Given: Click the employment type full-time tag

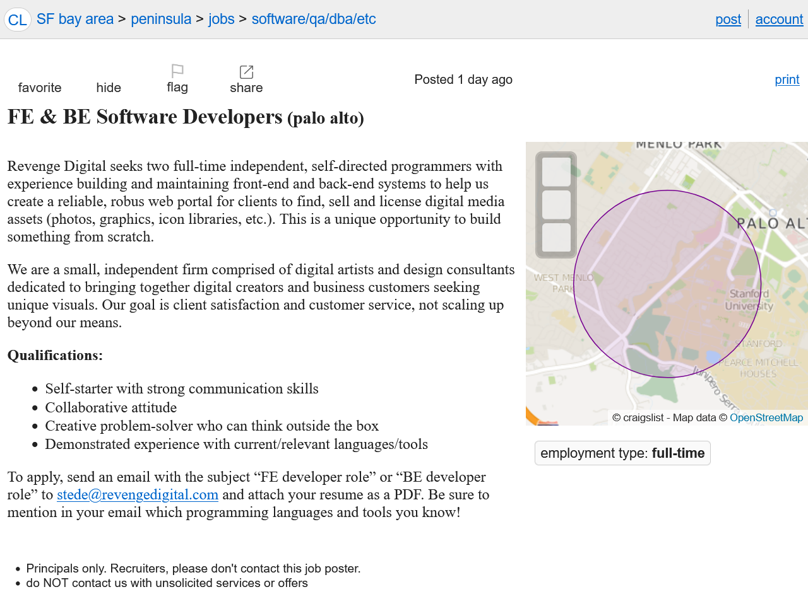Looking at the screenshot, I should click(622, 453).
